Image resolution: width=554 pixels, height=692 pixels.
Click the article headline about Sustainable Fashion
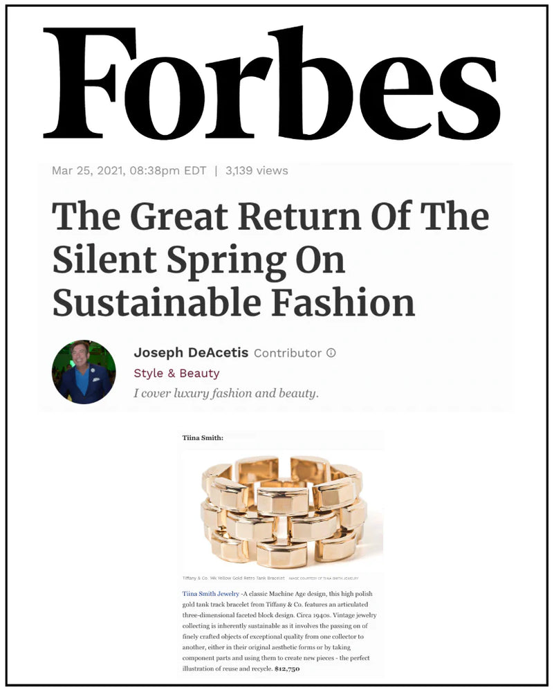click(270, 259)
